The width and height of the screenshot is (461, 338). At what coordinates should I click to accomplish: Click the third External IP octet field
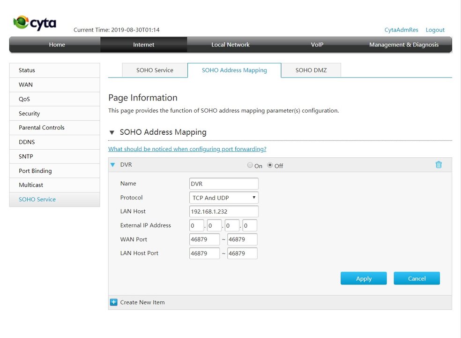coord(232,225)
